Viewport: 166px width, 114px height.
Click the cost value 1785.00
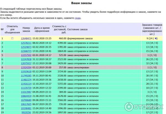pyautogui.click(x=62, y=47)
